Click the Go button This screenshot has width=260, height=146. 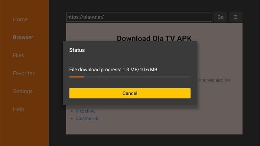220,17
